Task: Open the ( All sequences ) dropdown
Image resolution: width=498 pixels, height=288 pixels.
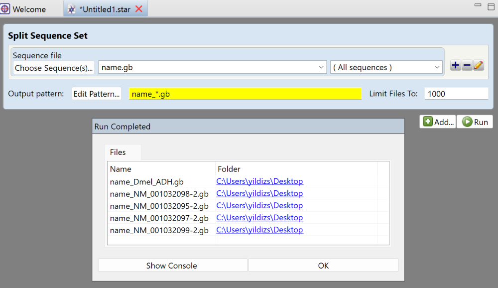Action: click(437, 67)
